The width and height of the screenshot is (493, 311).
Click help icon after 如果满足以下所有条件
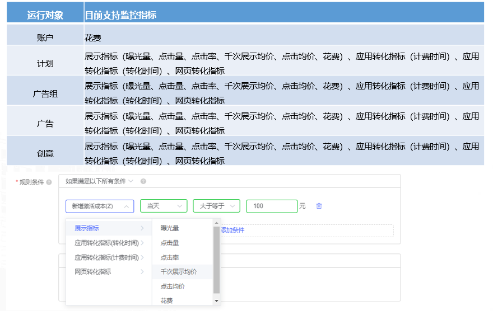click(143, 181)
